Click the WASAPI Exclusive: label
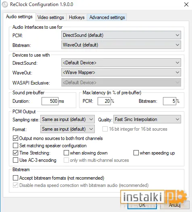Image resolution: width=192 pixels, height=212 pixels. tap(31, 83)
